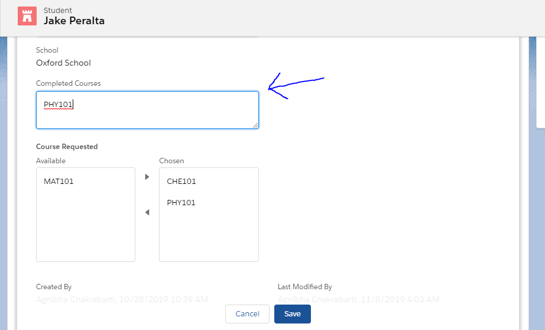Click the Completed Courses textarea resize handle
The image size is (545, 330).
pyautogui.click(x=256, y=125)
